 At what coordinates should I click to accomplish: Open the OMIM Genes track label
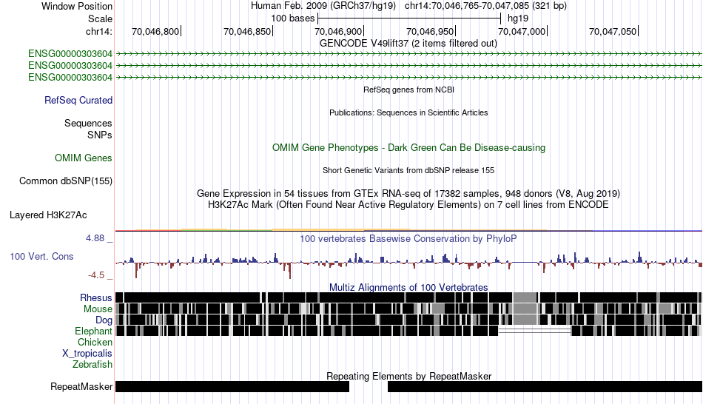pos(83,158)
